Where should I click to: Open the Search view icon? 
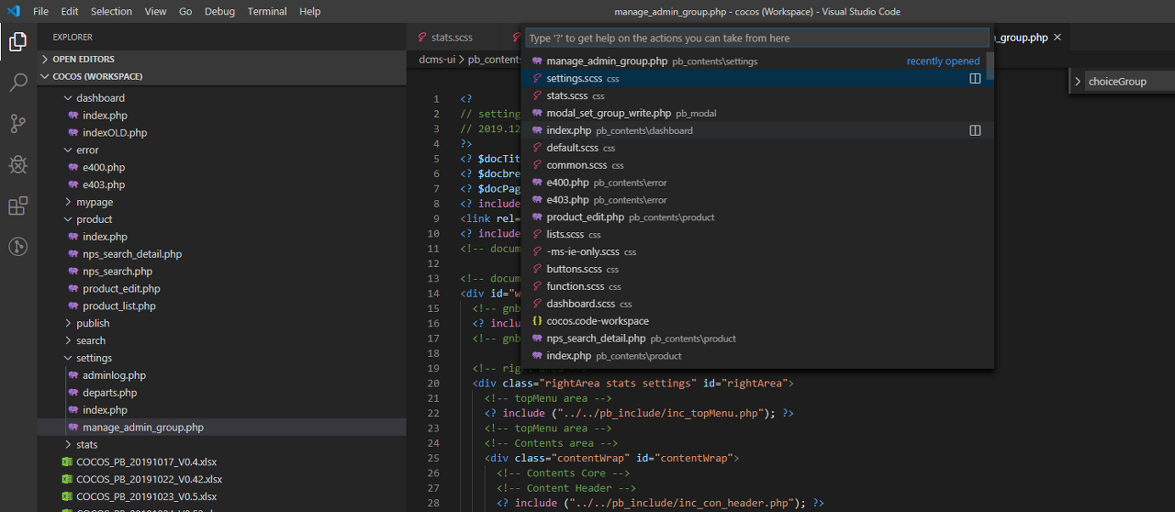tap(17, 83)
